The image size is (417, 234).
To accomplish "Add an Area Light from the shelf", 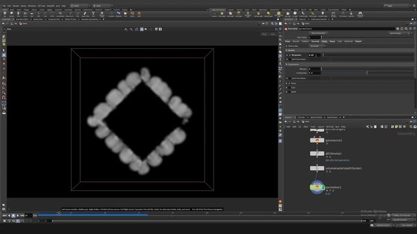I will pyautogui.click(x=238, y=14).
